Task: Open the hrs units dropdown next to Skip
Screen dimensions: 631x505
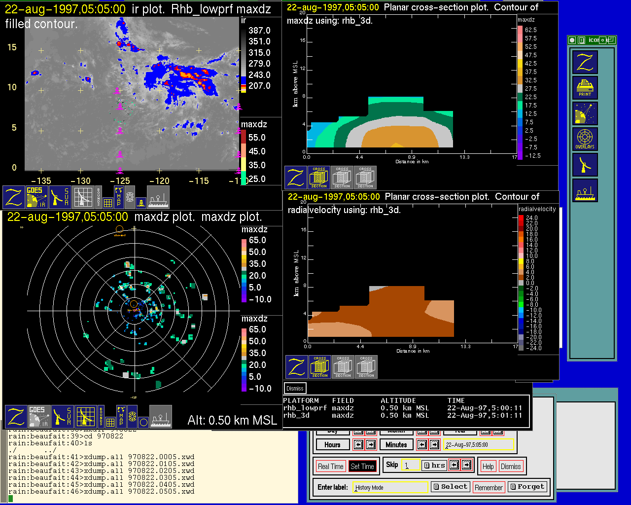Action: click(x=434, y=465)
